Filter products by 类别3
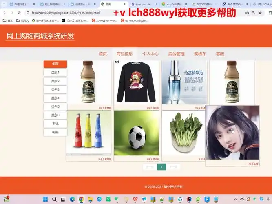The width and height of the screenshot is (272, 204). click(55, 89)
